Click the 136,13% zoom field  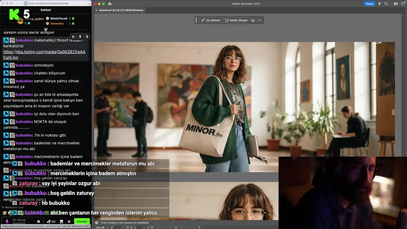click(x=100, y=227)
